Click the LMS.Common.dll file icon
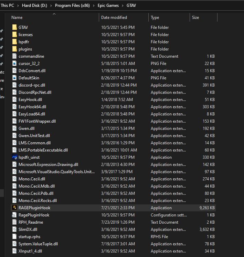The image size is (244, 257). coord(14,143)
